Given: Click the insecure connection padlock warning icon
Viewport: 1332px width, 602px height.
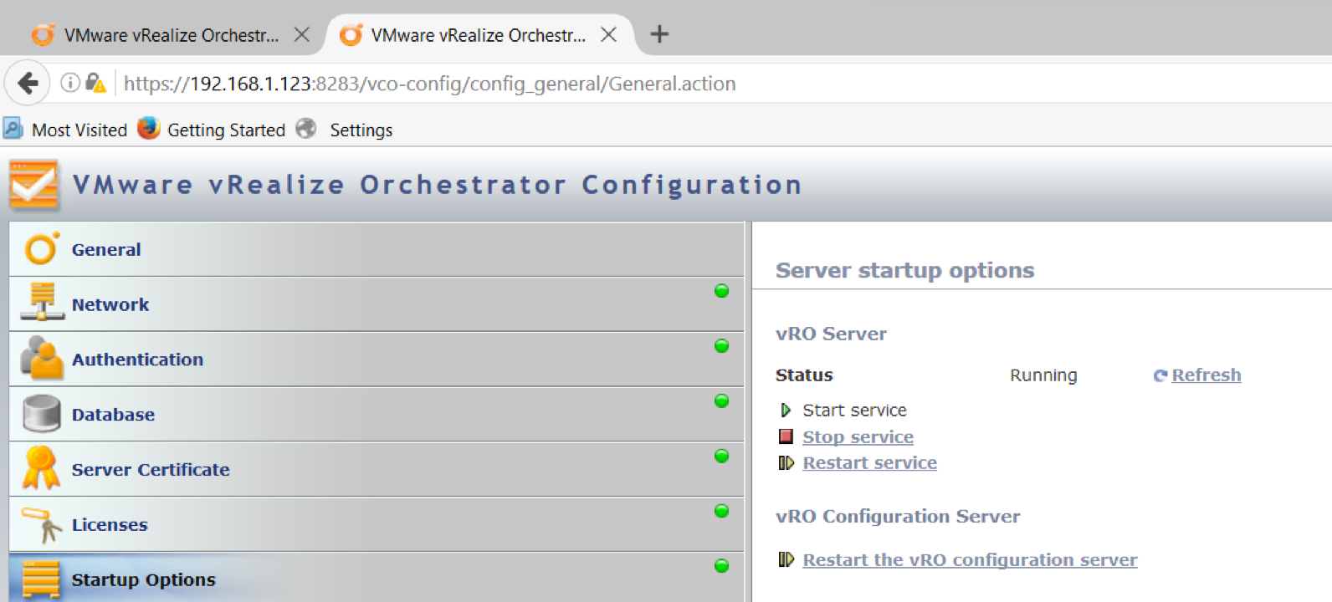Looking at the screenshot, I should [95, 82].
